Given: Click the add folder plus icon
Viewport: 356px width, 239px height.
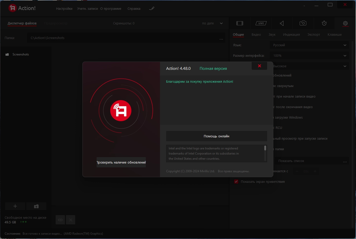Looking at the screenshot, I should [x=15, y=206].
